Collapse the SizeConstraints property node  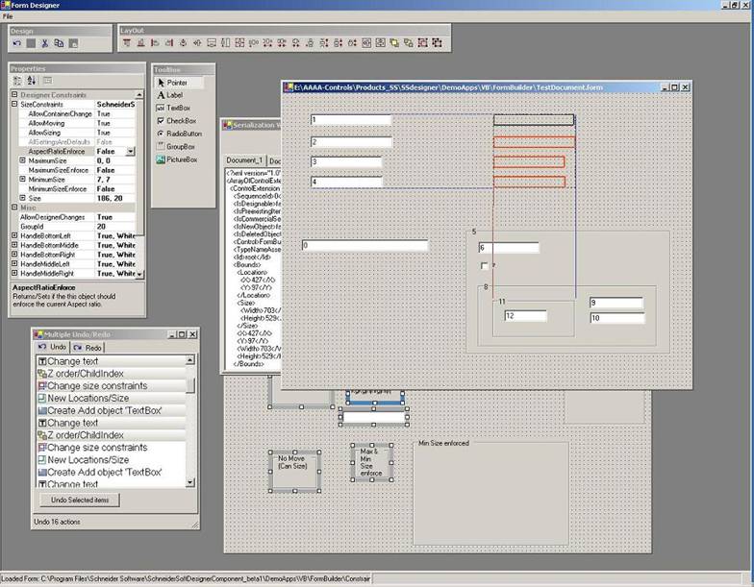click(x=14, y=104)
